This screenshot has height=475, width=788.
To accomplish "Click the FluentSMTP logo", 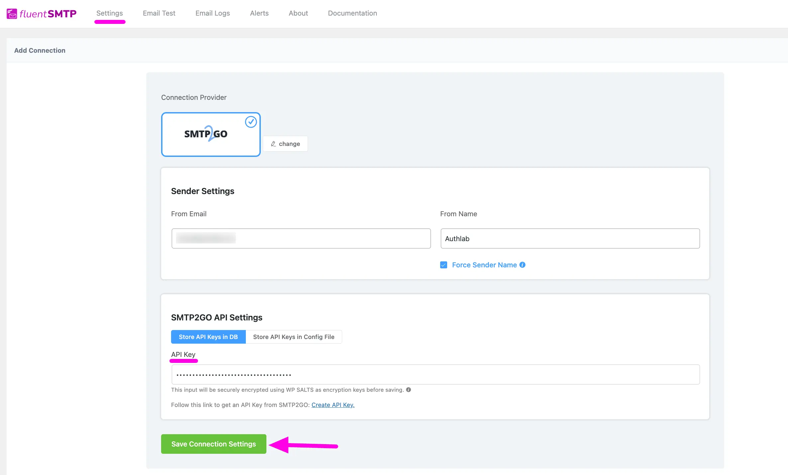I will 42,14.
